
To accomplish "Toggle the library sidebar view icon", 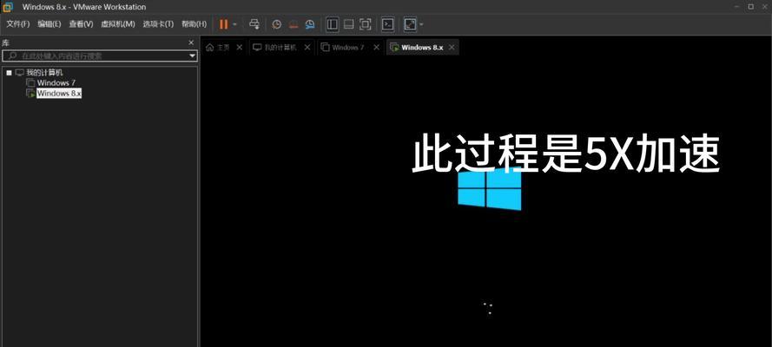I will (x=333, y=24).
